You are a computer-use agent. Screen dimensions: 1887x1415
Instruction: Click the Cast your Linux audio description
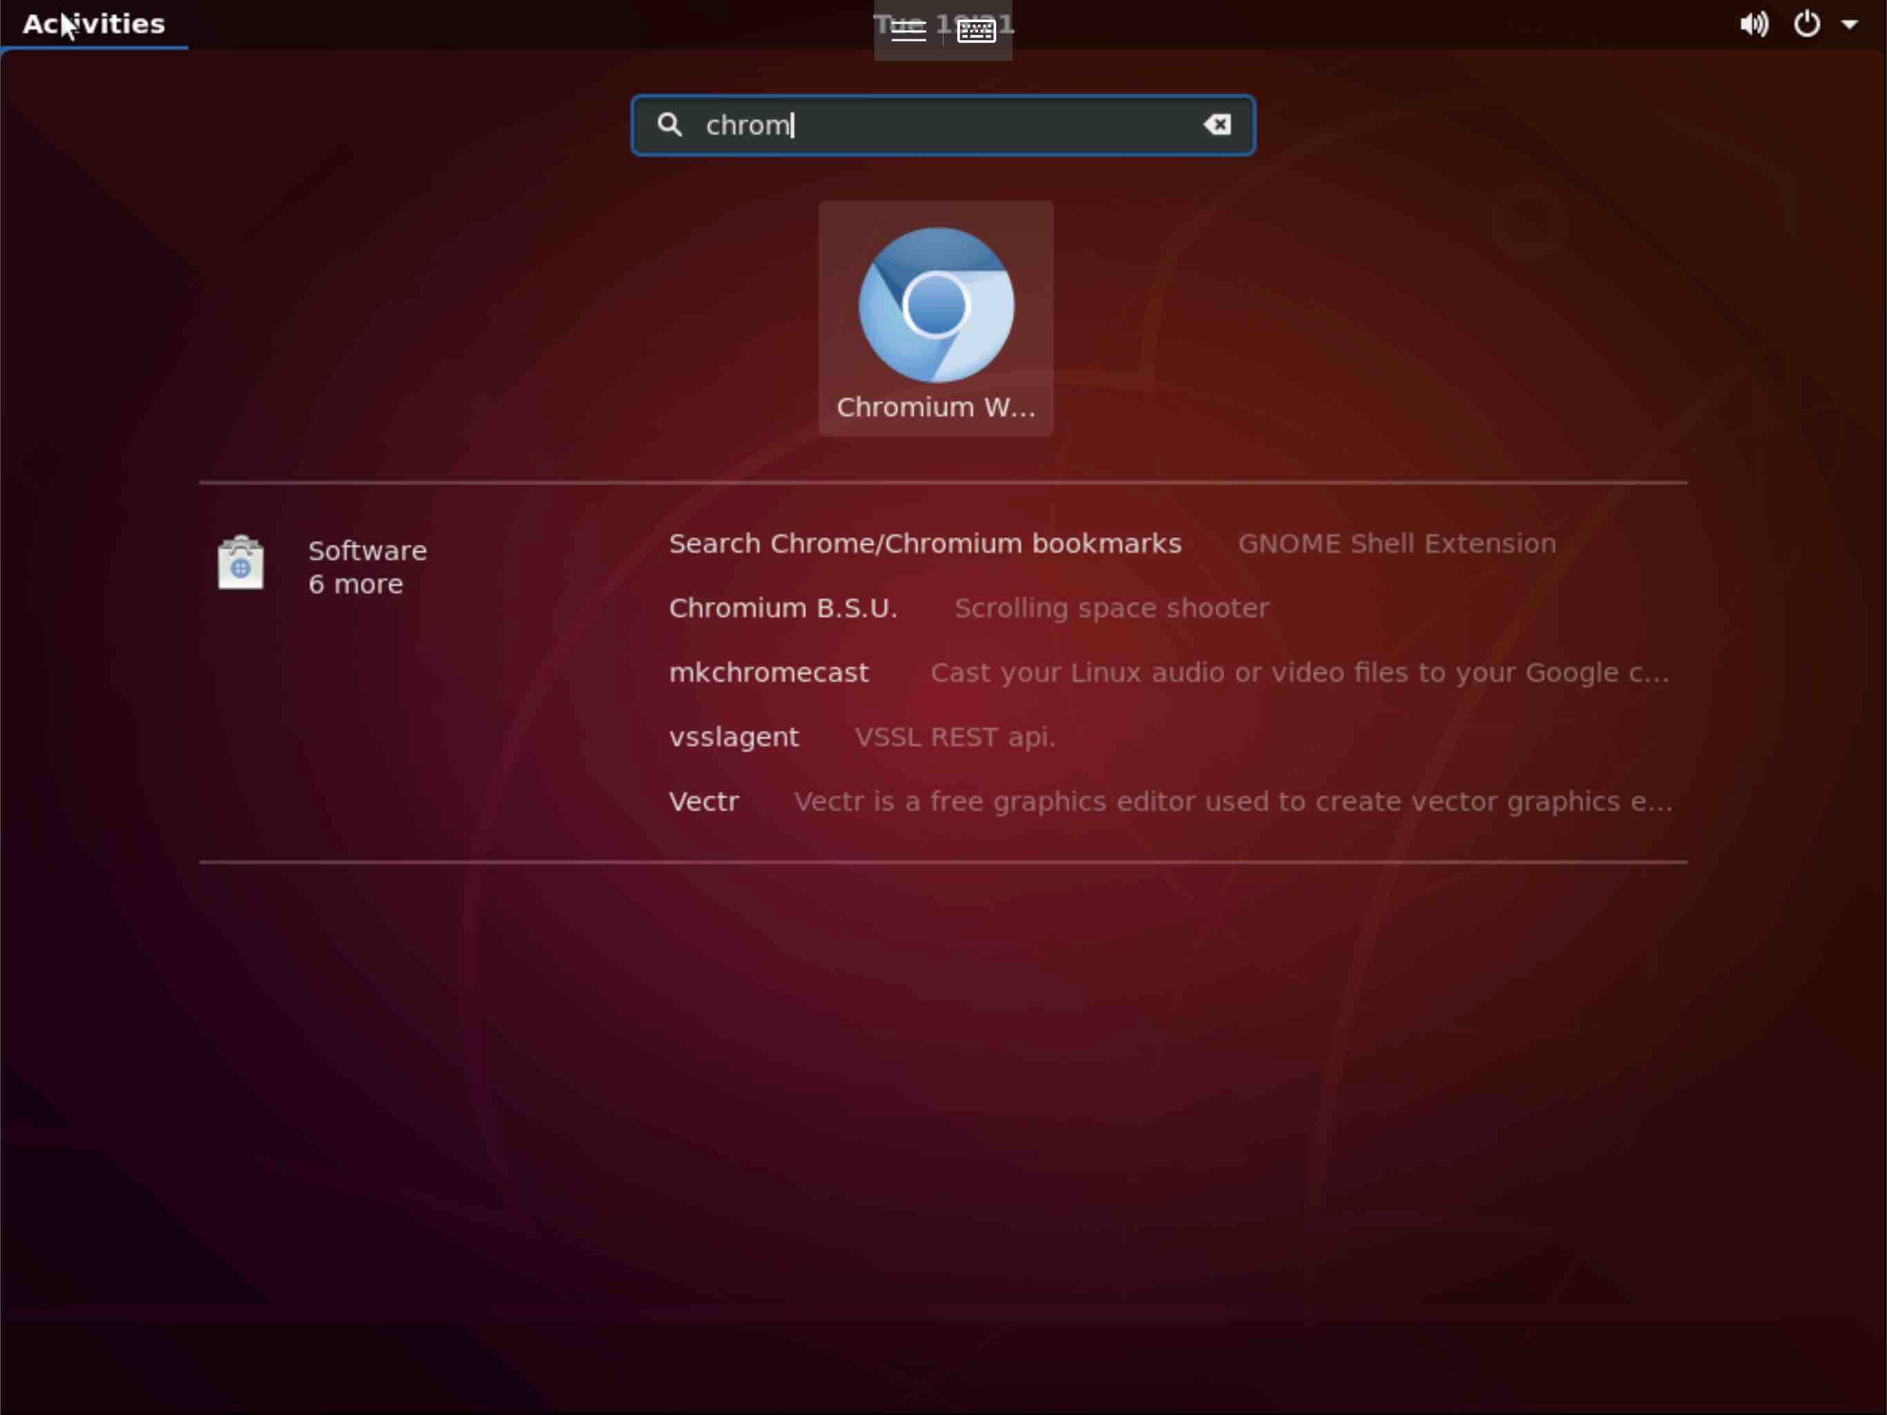1299,672
